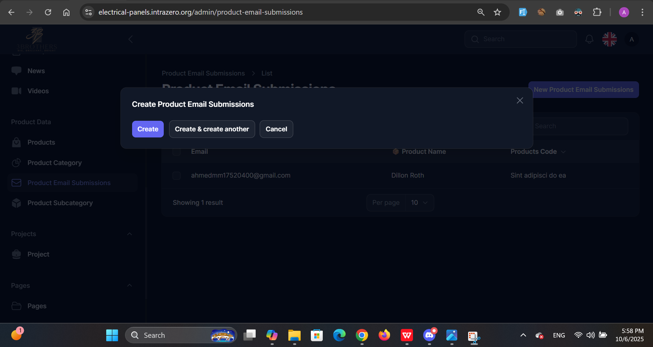Click the Product Subcategory cube icon

click(x=16, y=203)
